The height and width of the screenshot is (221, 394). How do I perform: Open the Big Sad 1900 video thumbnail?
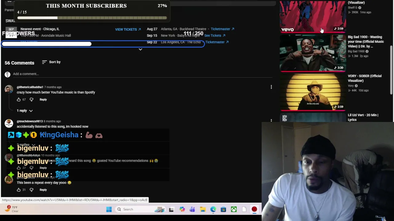click(x=313, y=53)
